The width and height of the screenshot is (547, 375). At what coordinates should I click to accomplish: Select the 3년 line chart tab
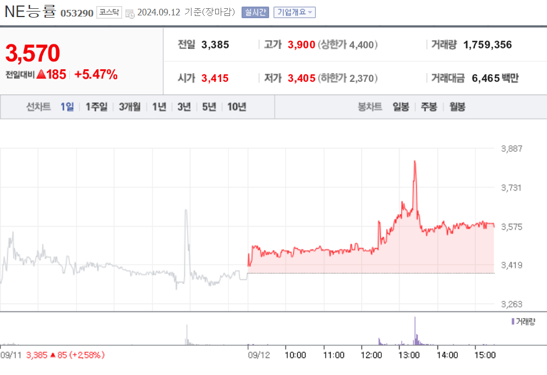tap(184, 107)
